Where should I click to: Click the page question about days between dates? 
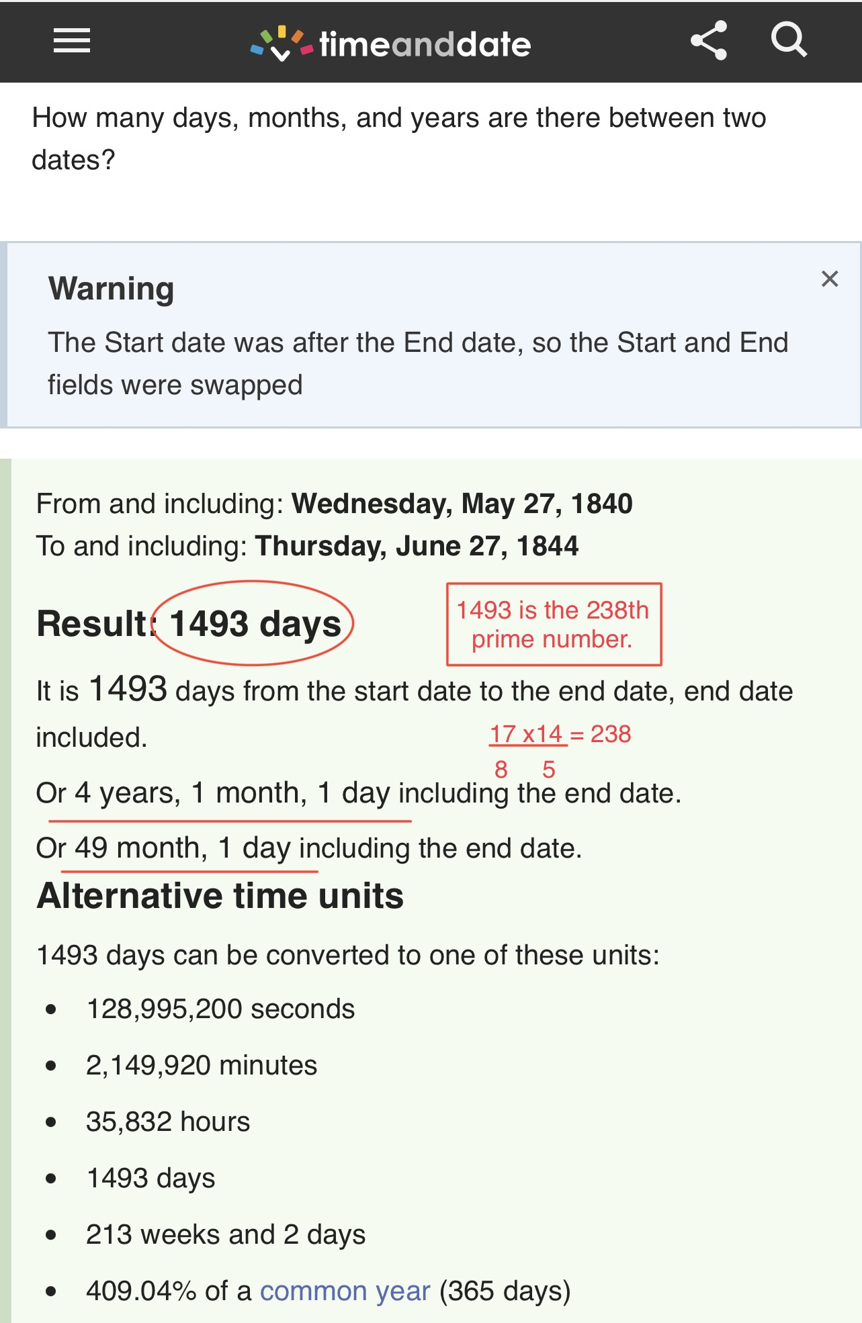tap(398, 138)
